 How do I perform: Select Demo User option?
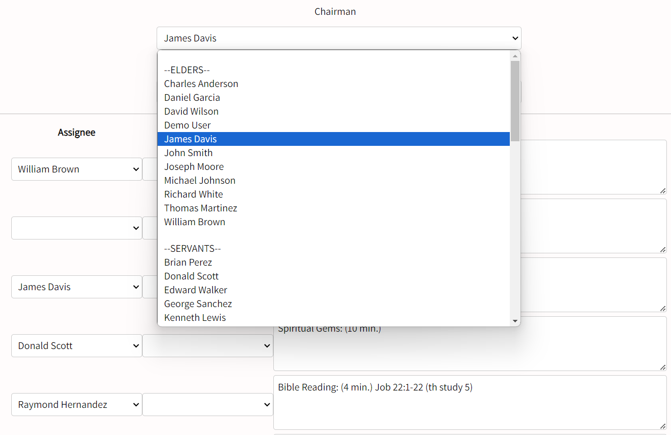click(334, 125)
